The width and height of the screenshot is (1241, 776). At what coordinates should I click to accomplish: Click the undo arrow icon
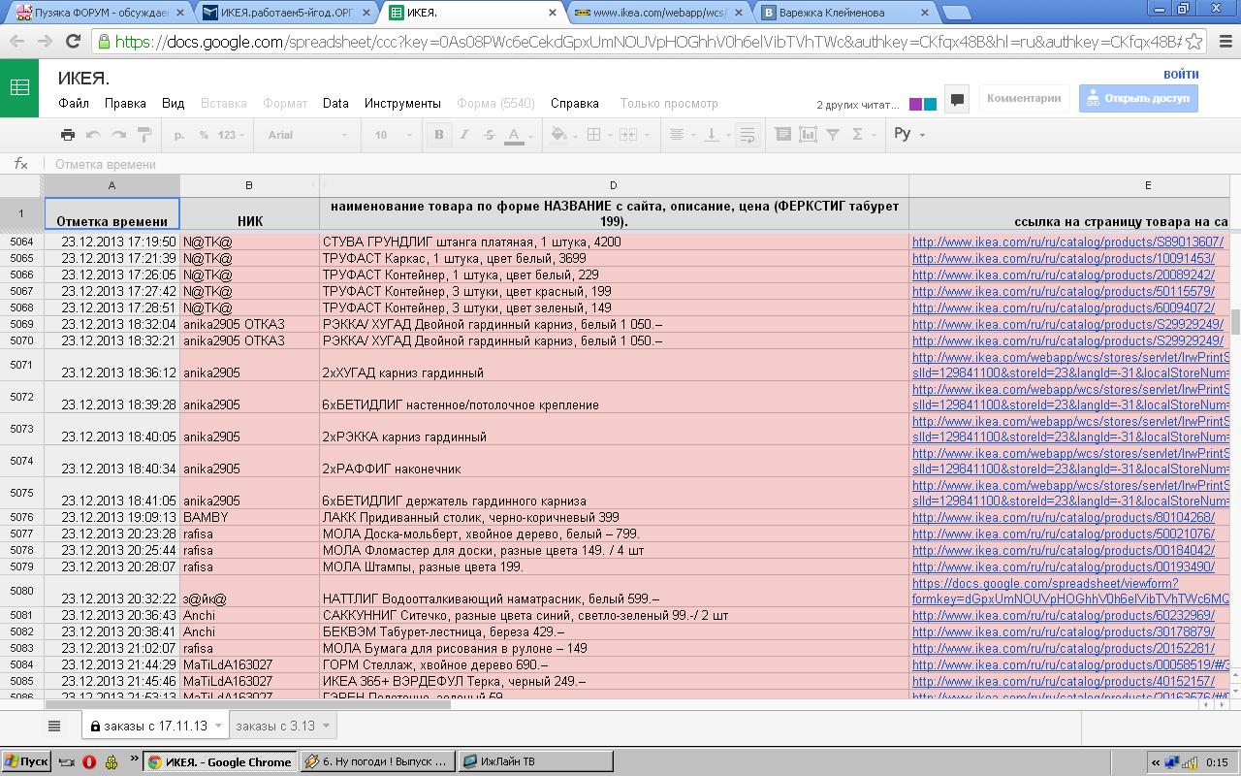[93, 135]
